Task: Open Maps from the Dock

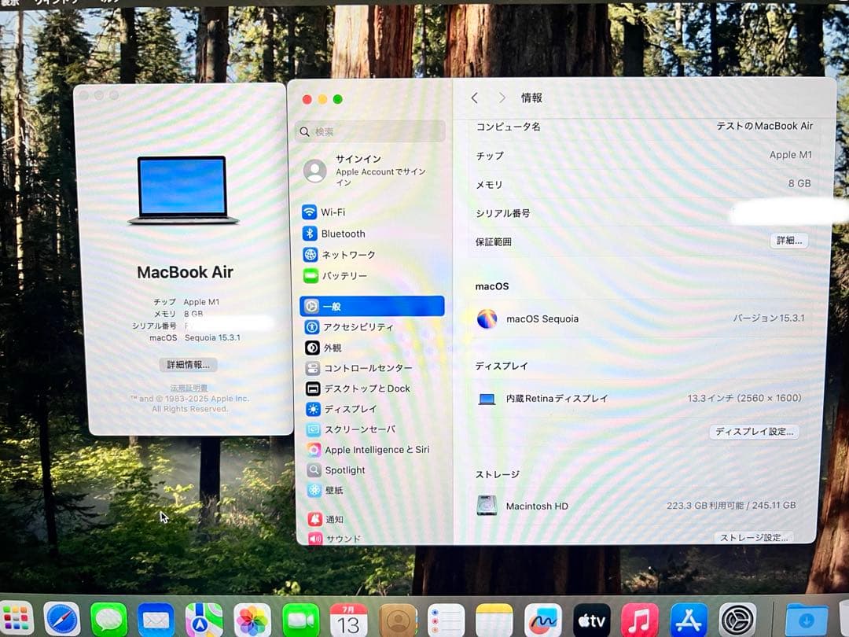Action: point(204,620)
